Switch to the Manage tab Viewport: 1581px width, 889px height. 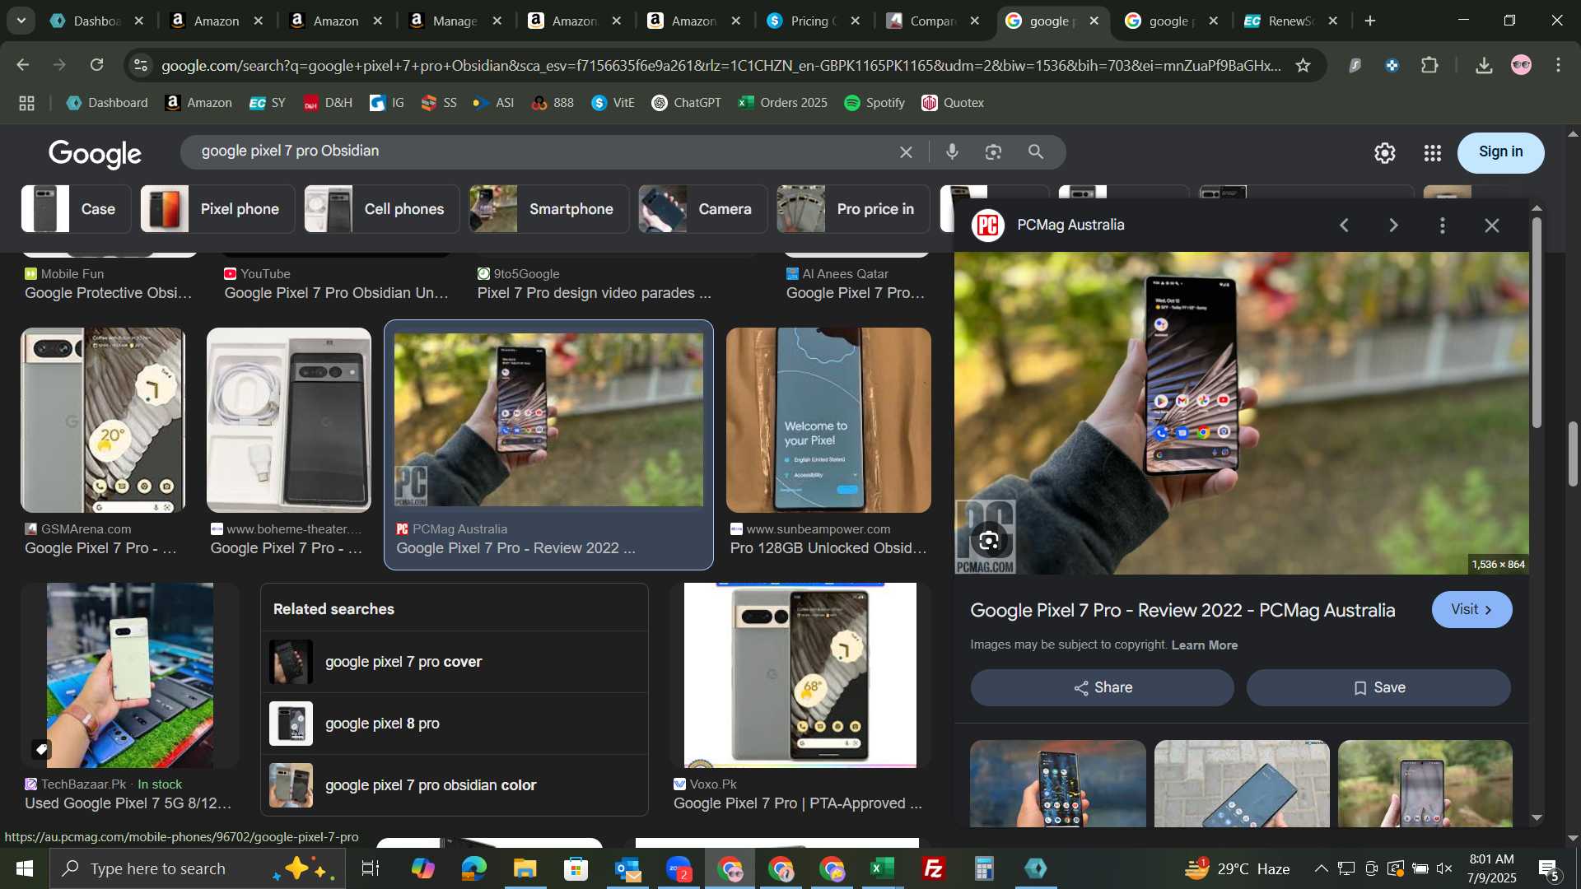(x=453, y=21)
